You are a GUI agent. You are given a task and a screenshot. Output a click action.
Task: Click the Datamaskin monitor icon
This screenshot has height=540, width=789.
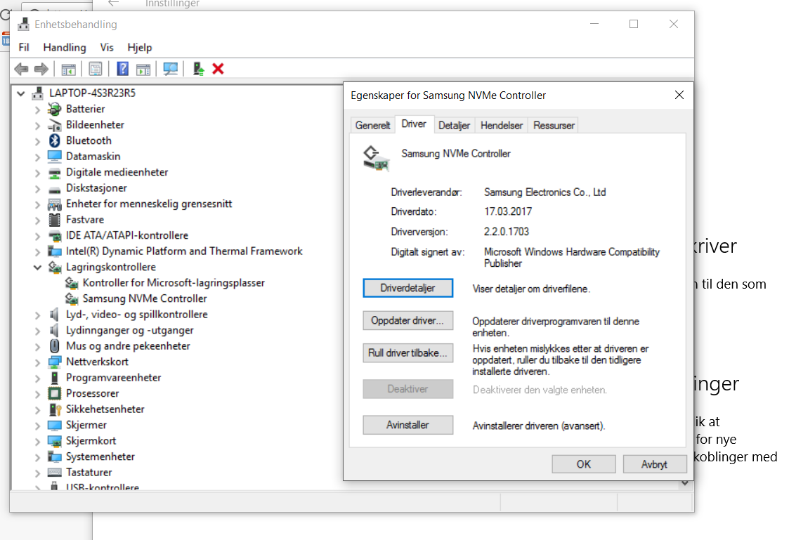pos(54,157)
